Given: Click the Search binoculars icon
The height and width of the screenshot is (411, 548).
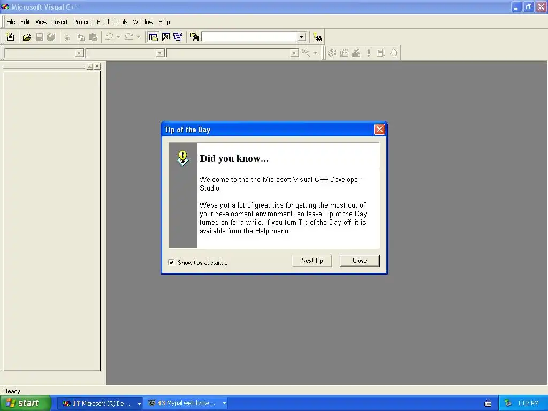Looking at the screenshot, I should coord(317,37).
